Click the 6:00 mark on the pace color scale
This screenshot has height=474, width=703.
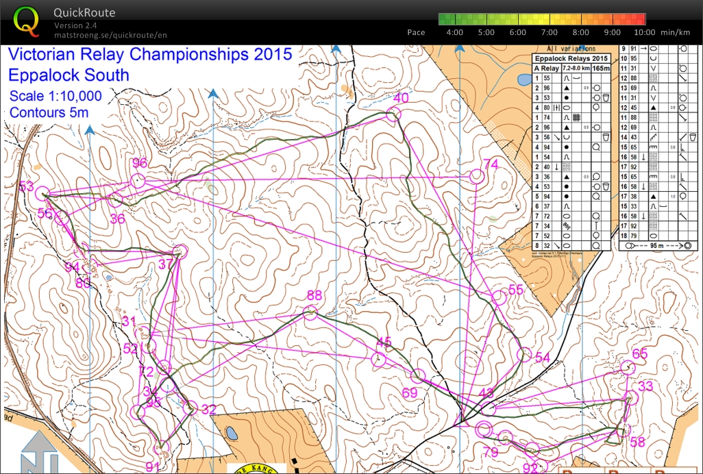[517, 32]
